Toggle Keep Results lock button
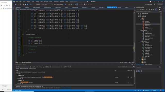165x92 pixels. click(67, 67)
